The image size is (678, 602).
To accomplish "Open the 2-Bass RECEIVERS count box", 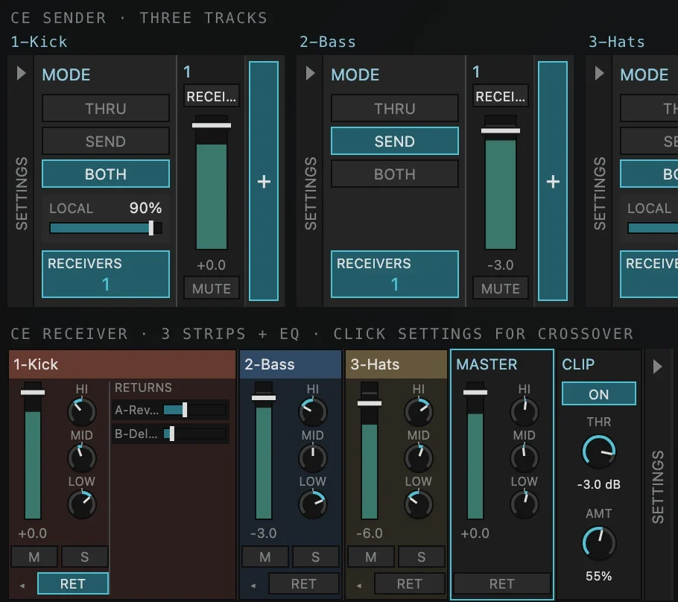I will coord(395,274).
